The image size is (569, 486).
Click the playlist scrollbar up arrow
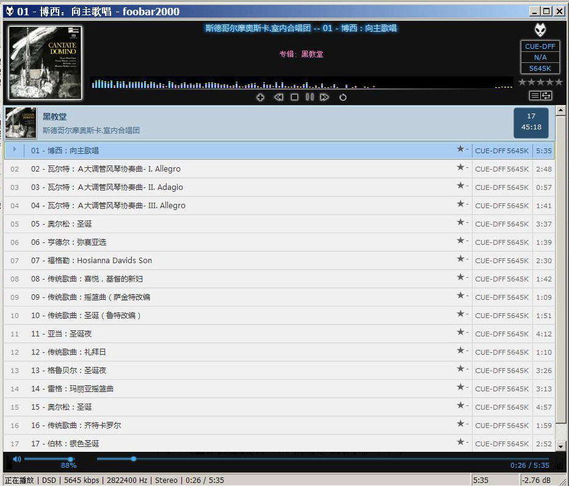coord(560,110)
